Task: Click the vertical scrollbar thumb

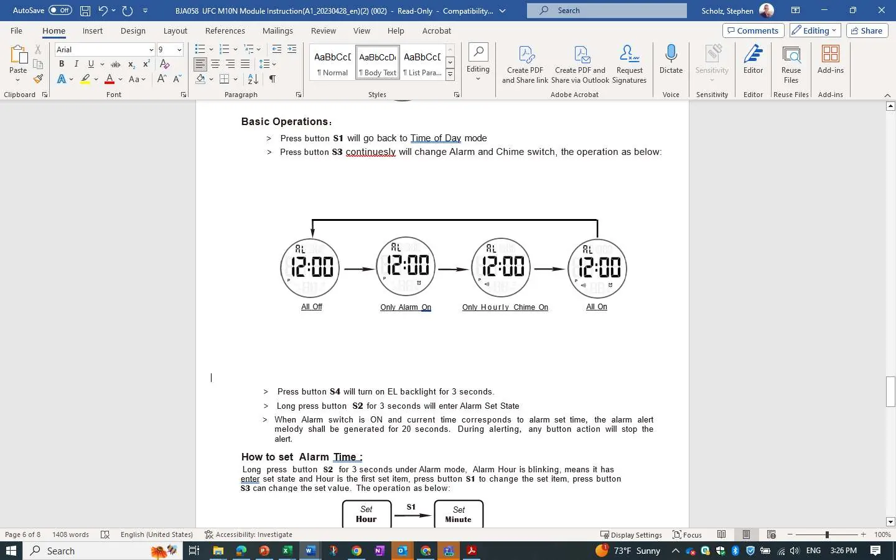Action: [890, 392]
